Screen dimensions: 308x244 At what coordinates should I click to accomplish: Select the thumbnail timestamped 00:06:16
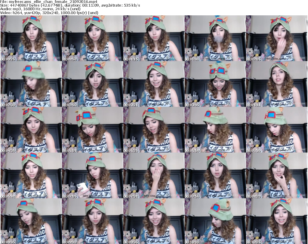coord(277,130)
